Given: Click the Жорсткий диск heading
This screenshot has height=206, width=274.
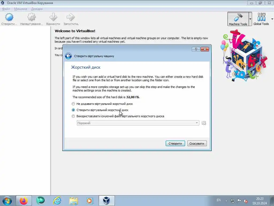Looking at the screenshot, I should [86, 67].
